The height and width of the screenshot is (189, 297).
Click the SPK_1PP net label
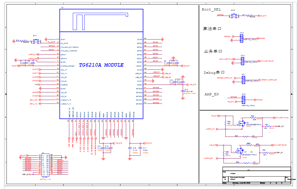tap(34, 100)
